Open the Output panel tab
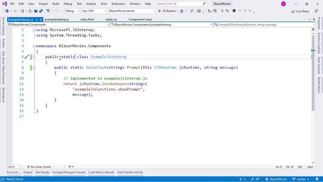 pyautogui.click(x=28, y=172)
